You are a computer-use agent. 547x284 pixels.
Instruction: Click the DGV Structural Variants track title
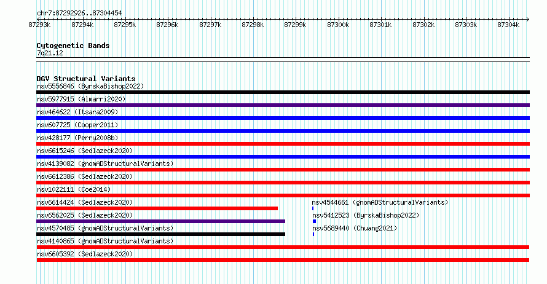click(x=86, y=79)
